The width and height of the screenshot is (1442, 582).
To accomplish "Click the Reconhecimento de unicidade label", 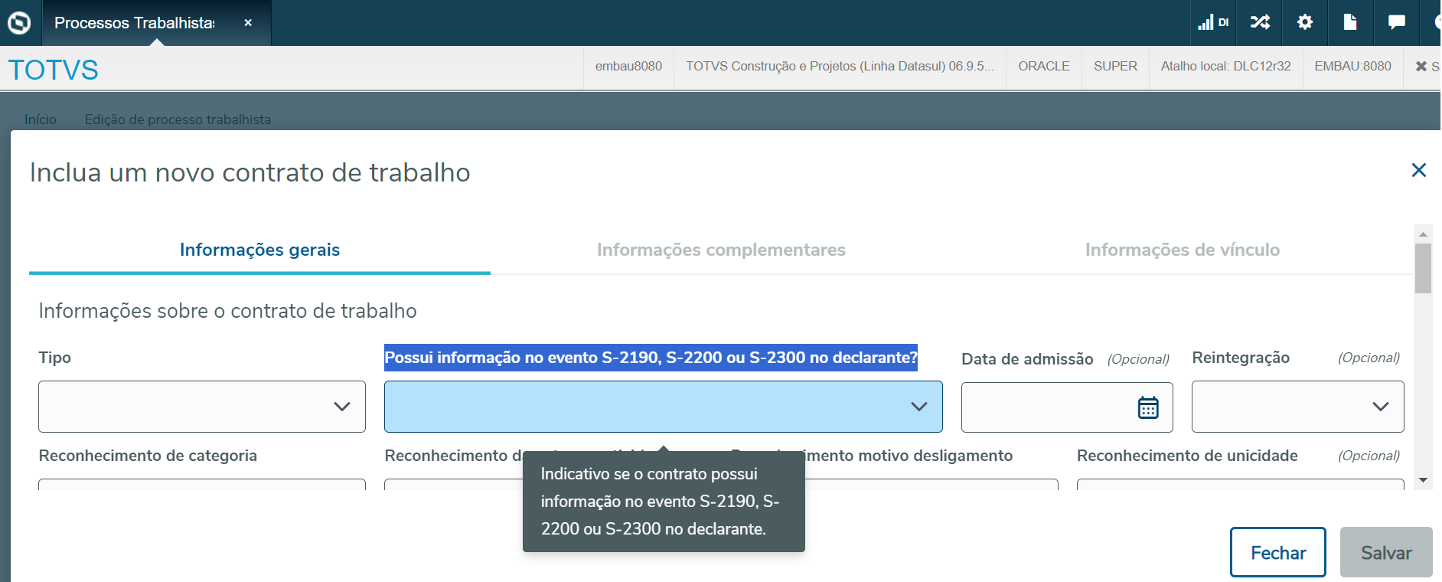I will click(x=1187, y=456).
